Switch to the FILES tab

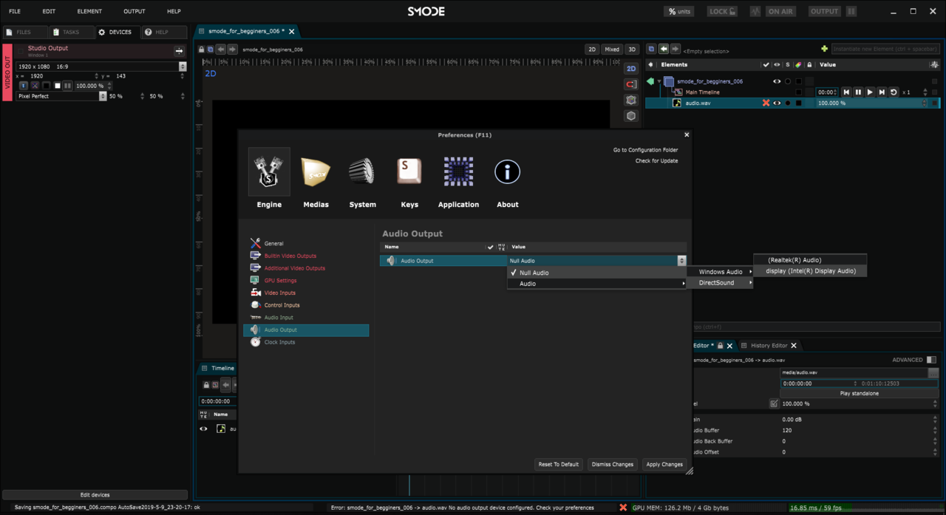tap(25, 33)
